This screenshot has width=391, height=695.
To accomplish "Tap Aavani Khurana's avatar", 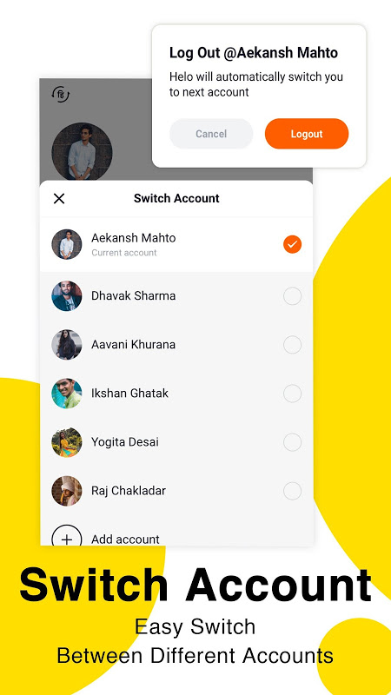I will pyautogui.click(x=67, y=344).
